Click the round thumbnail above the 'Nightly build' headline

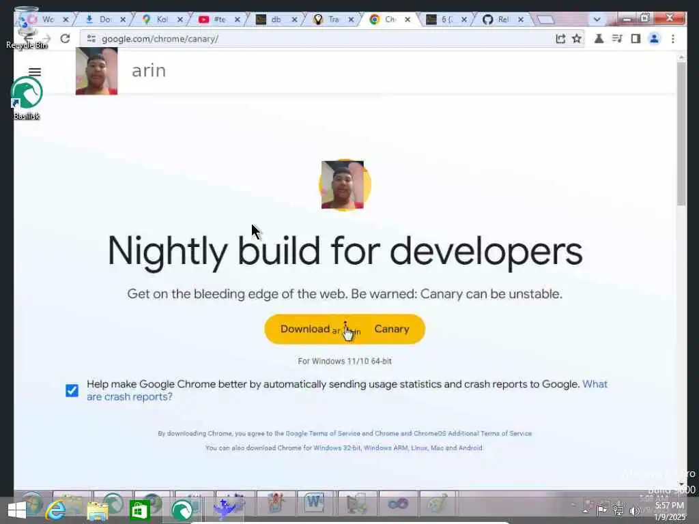point(344,184)
